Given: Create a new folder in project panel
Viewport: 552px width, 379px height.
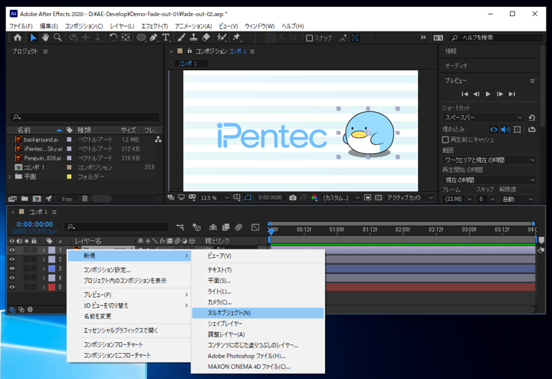Looking at the screenshot, I should [25, 199].
